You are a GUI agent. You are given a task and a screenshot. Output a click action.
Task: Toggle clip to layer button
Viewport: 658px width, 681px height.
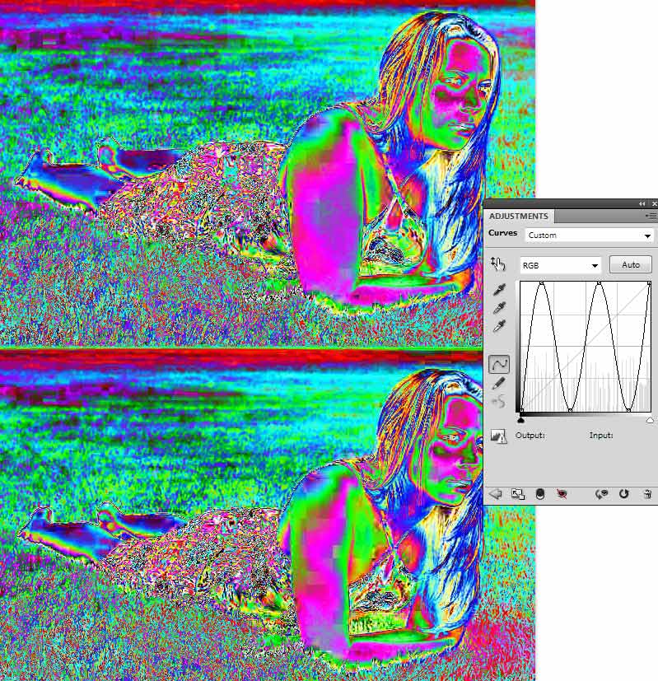(539, 493)
